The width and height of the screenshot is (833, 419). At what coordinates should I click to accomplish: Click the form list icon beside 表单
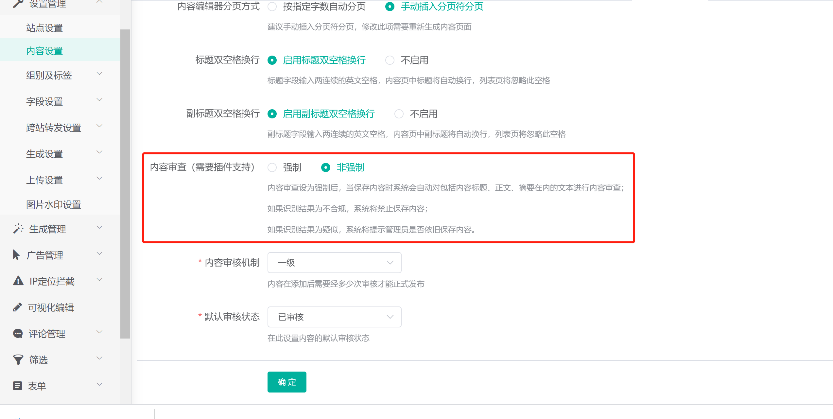[x=18, y=386]
